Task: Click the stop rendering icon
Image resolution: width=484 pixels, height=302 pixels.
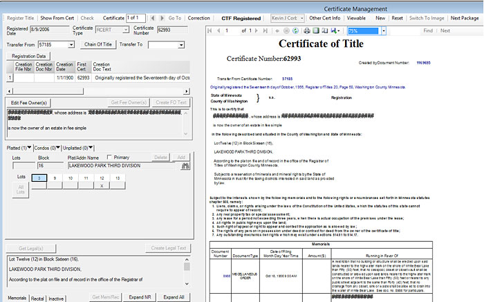Action: [x=286, y=30]
